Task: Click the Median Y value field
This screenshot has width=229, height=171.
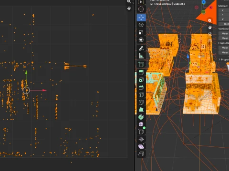Action: (x=224, y=15)
